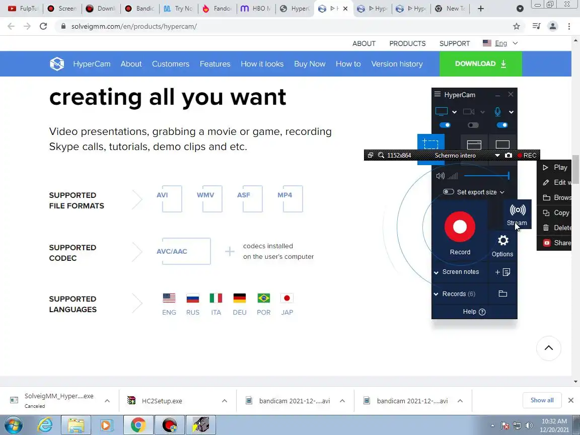Screen dimensions: 580x435
Task: Choose the window capture mode icon
Action: pos(474,144)
